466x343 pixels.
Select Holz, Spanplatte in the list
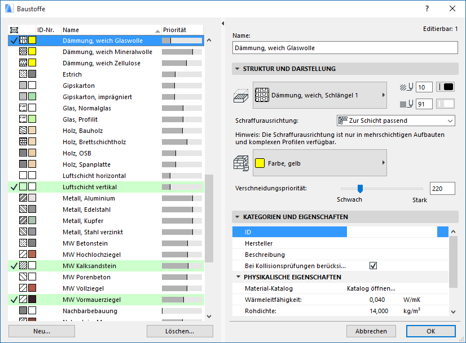pyautogui.click(x=106, y=164)
